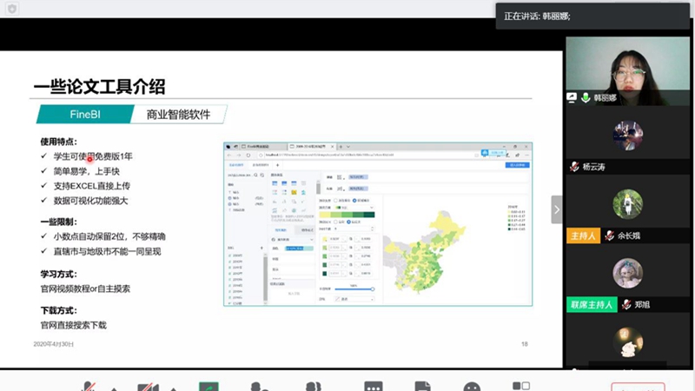Click the invite toolbar icon

pyautogui.click(x=259, y=387)
